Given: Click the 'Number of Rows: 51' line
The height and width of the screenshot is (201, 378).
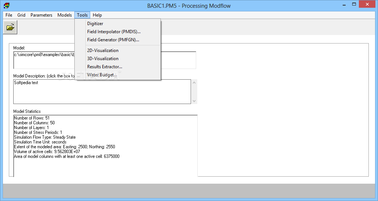Looking at the screenshot, I should tap(32, 118).
